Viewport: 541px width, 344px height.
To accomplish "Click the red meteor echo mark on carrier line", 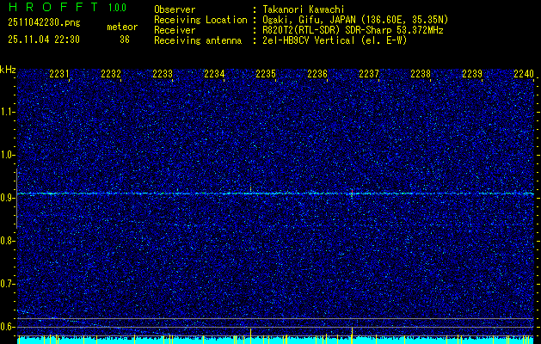I will coord(352,192).
